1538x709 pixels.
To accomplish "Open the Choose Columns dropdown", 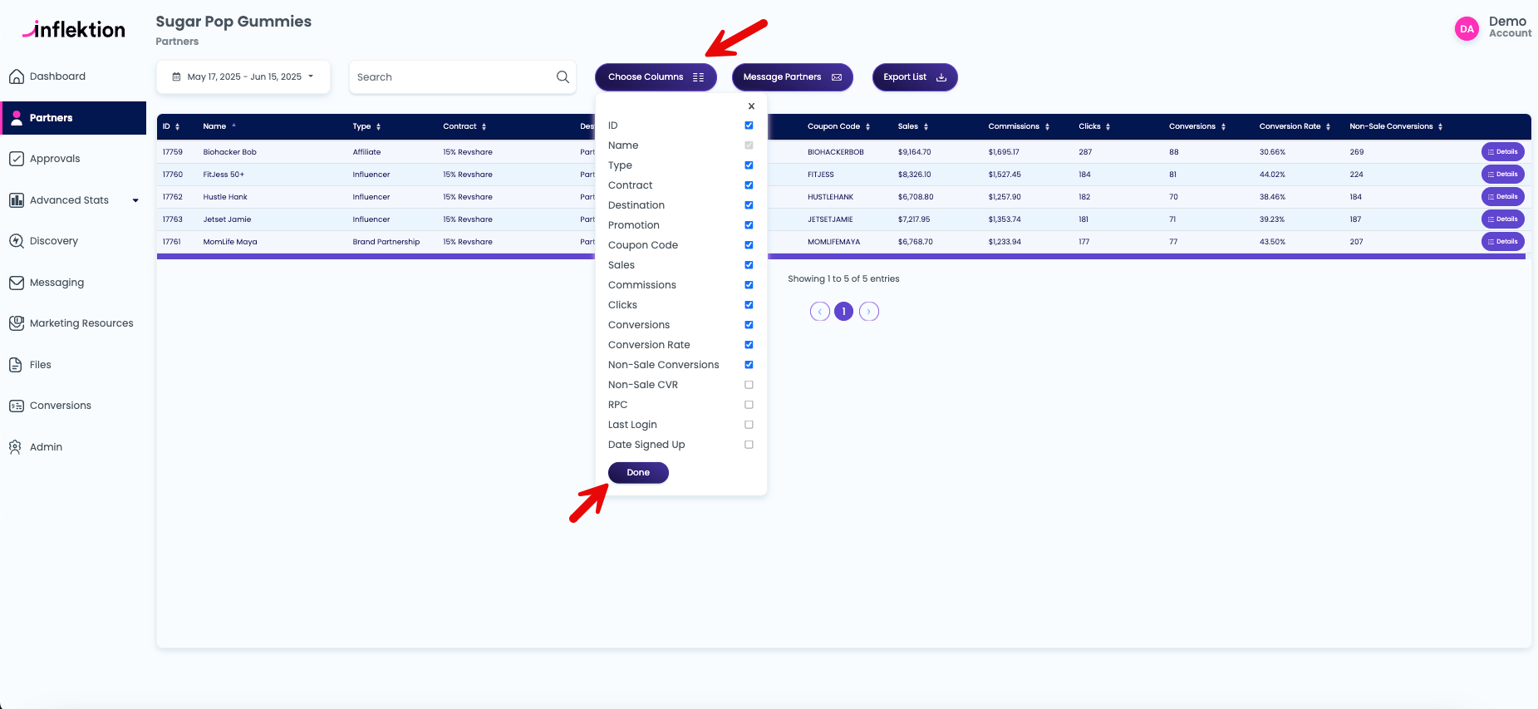I will pyautogui.click(x=656, y=76).
